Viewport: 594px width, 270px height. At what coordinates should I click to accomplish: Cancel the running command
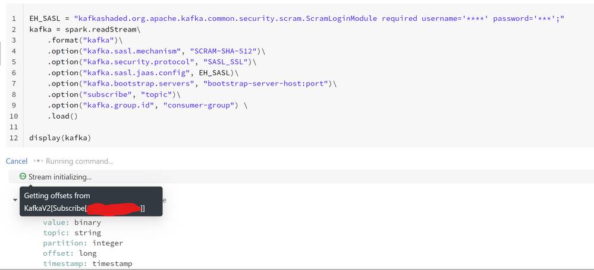(x=17, y=161)
